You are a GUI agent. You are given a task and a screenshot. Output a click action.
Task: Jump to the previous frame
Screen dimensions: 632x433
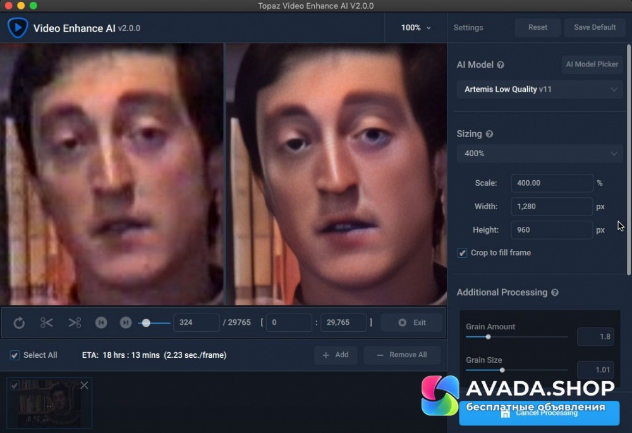pos(100,323)
